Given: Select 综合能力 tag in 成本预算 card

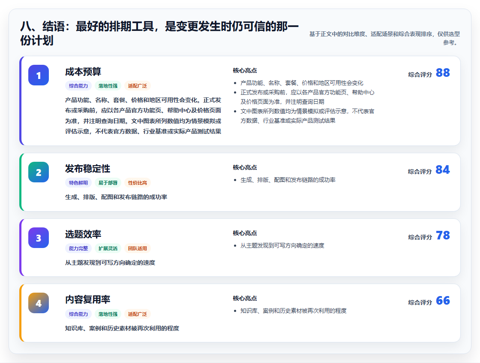Looking at the screenshot, I should pos(78,86).
